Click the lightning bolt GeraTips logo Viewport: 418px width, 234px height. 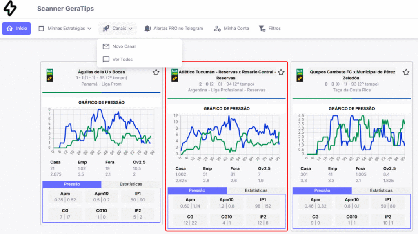(x=10, y=8)
